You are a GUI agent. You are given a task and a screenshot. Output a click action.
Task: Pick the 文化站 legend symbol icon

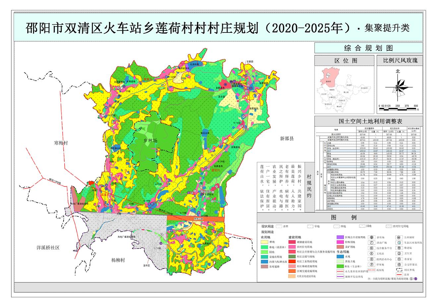click(371, 253)
